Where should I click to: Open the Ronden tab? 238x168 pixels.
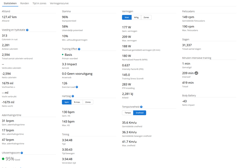(25, 3)
